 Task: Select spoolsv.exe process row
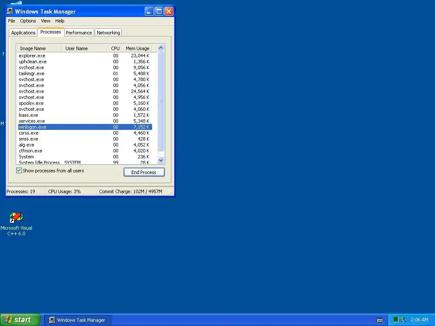[x=85, y=103]
